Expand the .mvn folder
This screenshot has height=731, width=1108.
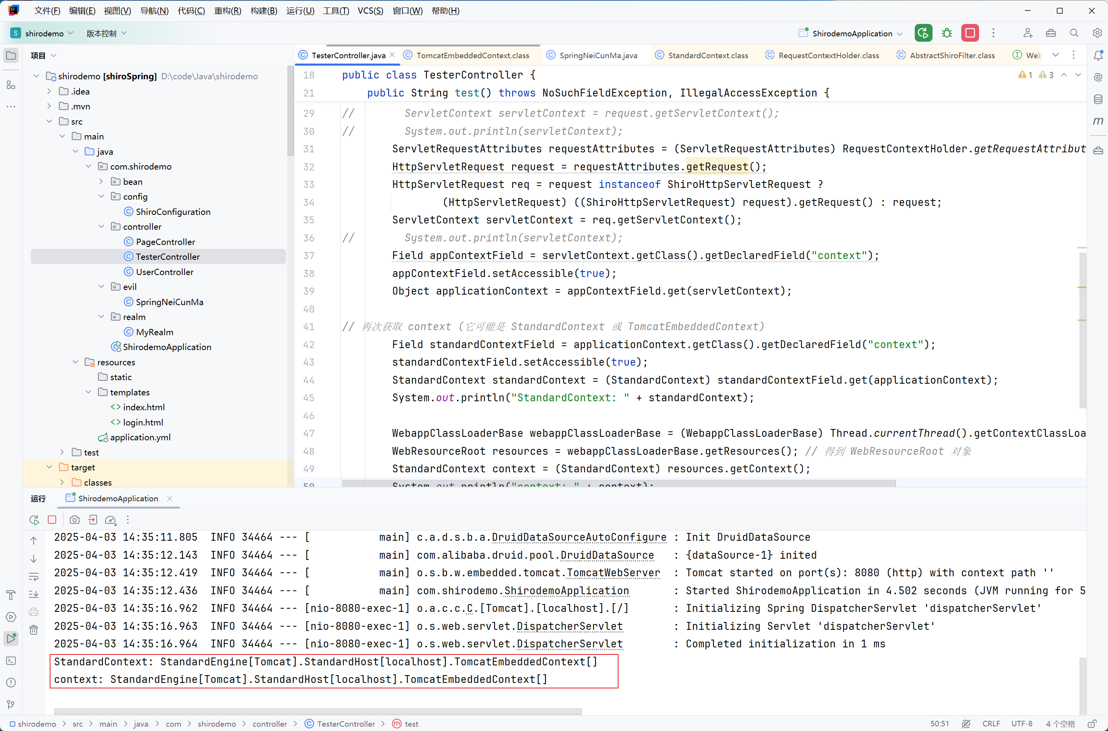(49, 106)
